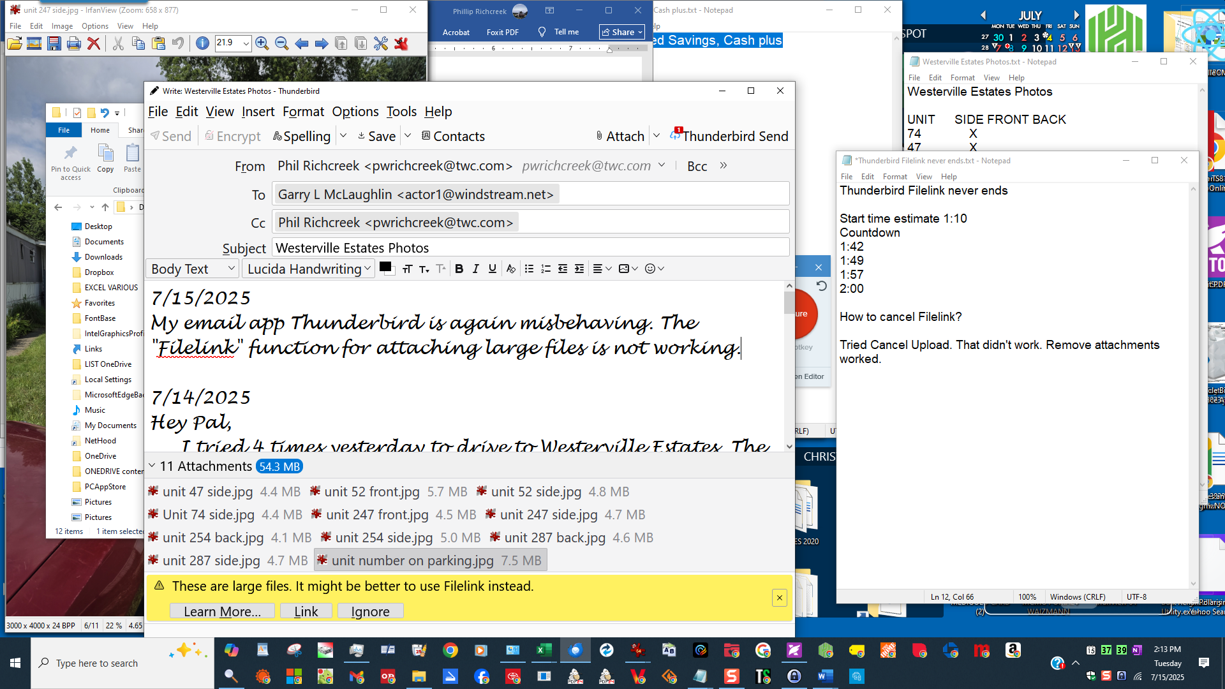
Task: Select the attachment unit 52 front.jpg
Action: (372, 491)
